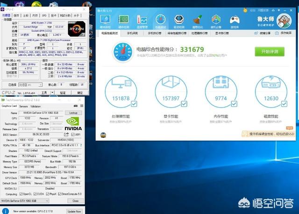This screenshot has width=299, height=214.
Task: Uncheck the processor performance test checkbox
Action: pyautogui.click(x=134, y=104)
